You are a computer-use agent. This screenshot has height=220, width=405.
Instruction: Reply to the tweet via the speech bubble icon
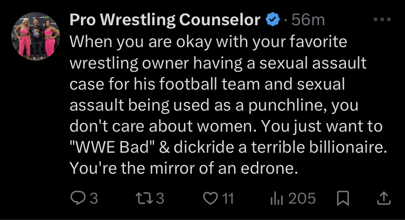pyautogui.click(x=78, y=198)
